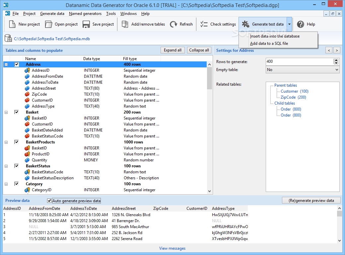
Task: Click the red cube icon of Basket's CustomerID
Action: [x=27, y=124]
